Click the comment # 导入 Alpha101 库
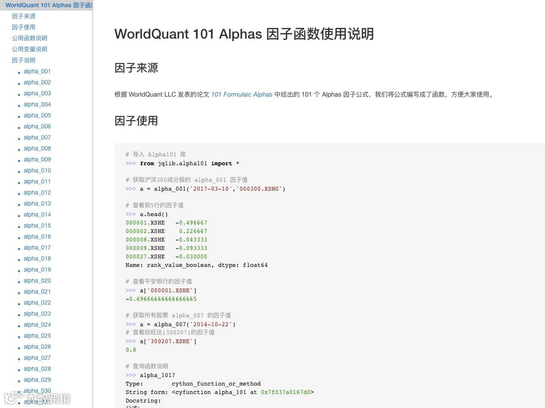Image resolution: width=545 pixels, height=408 pixels. tap(156, 155)
